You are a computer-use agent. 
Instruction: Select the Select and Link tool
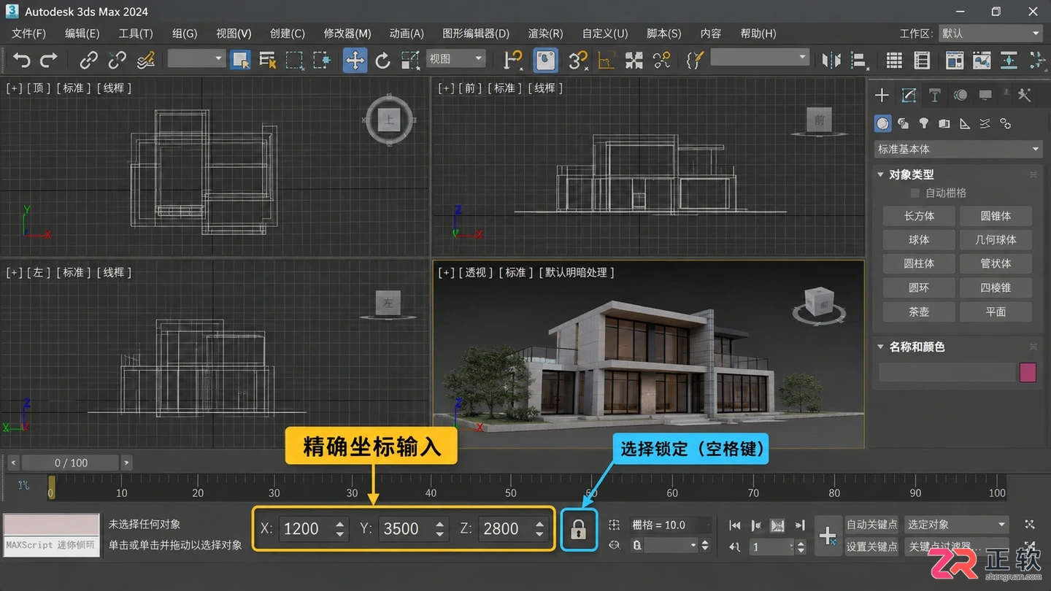tap(89, 60)
